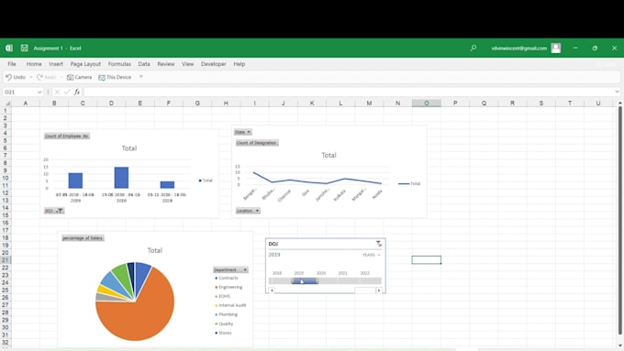The image size is (624, 351).
Task: Click orange Engineering pie slice
Action: tap(139, 314)
